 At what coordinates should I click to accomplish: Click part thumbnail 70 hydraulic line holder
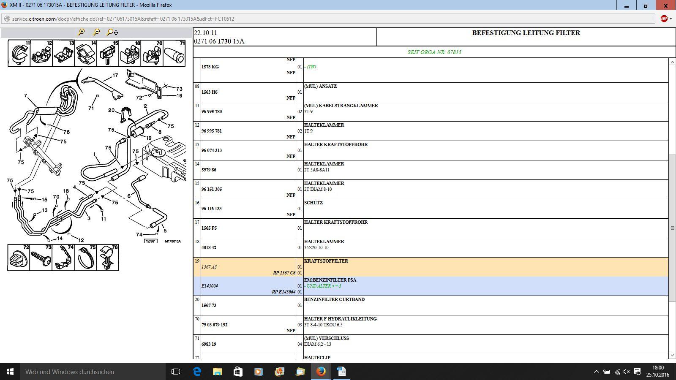(152, 53)
